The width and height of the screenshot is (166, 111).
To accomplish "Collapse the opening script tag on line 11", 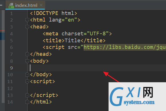I will (27, 81).
